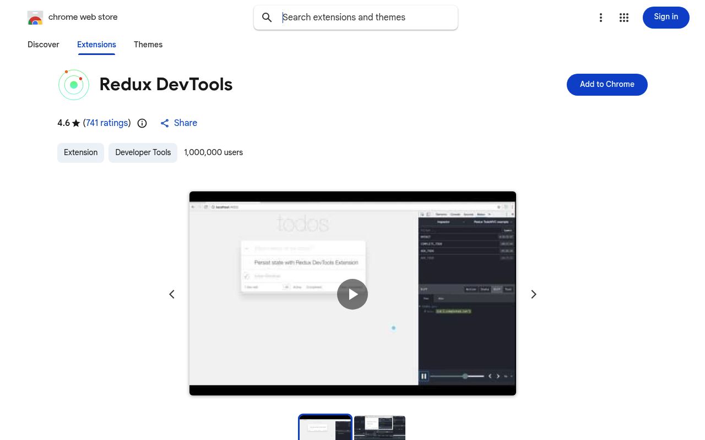
Task: Click the Share icon next to ratings
Action: [165, 123]
